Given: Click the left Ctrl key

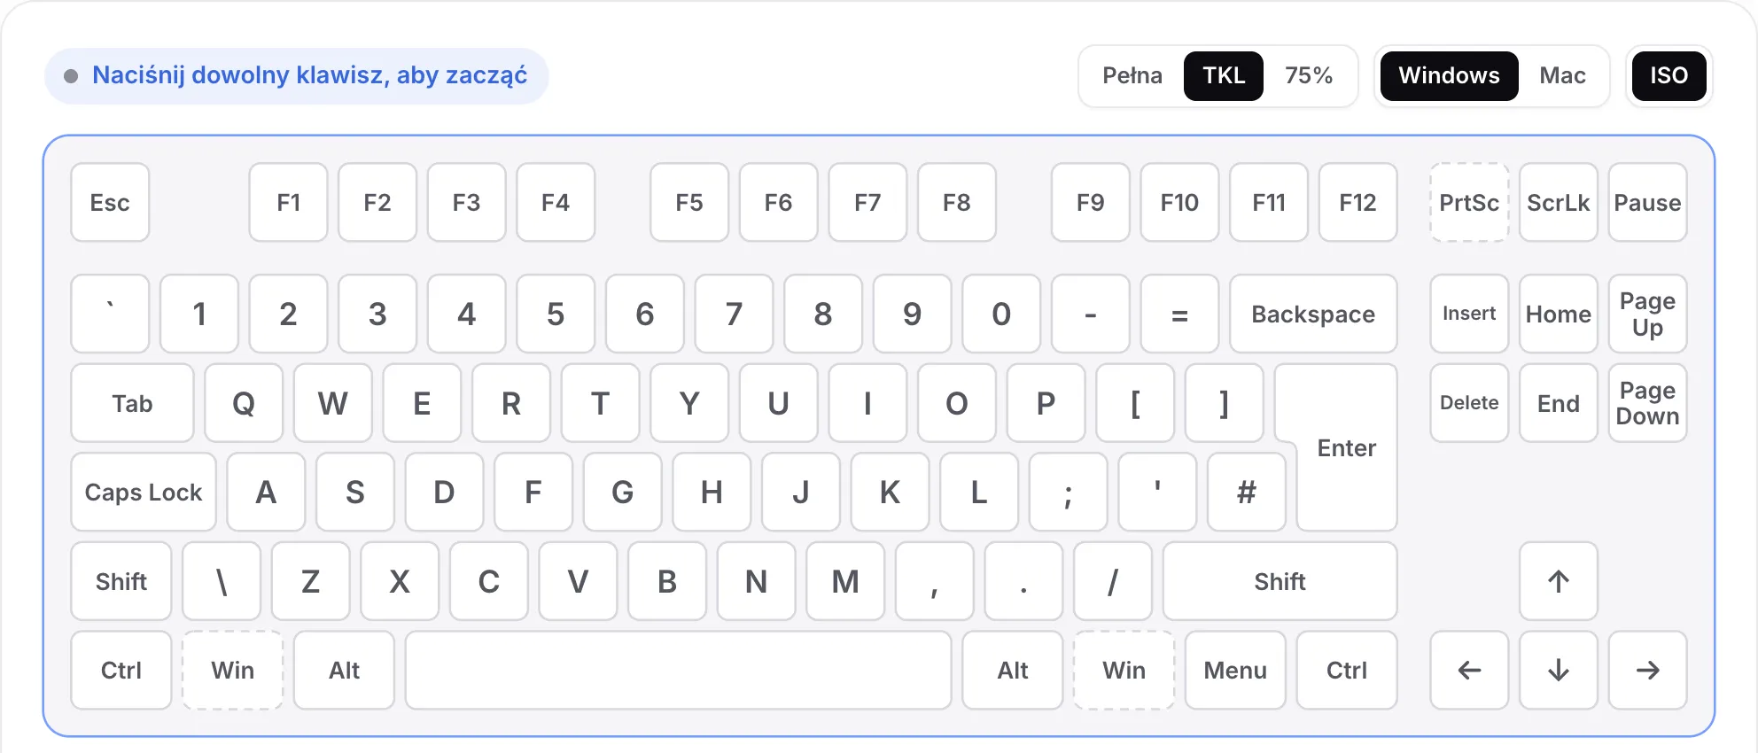Looking at the screenshot, I should (x=121, y=670).
